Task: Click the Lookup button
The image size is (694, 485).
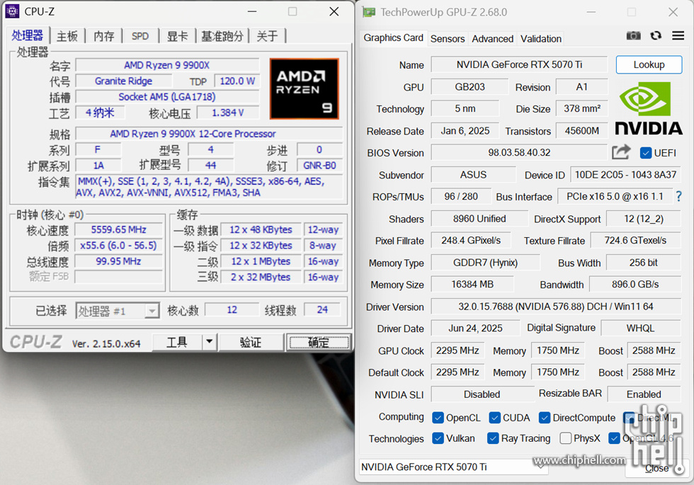Action: [x=649, y=64]
